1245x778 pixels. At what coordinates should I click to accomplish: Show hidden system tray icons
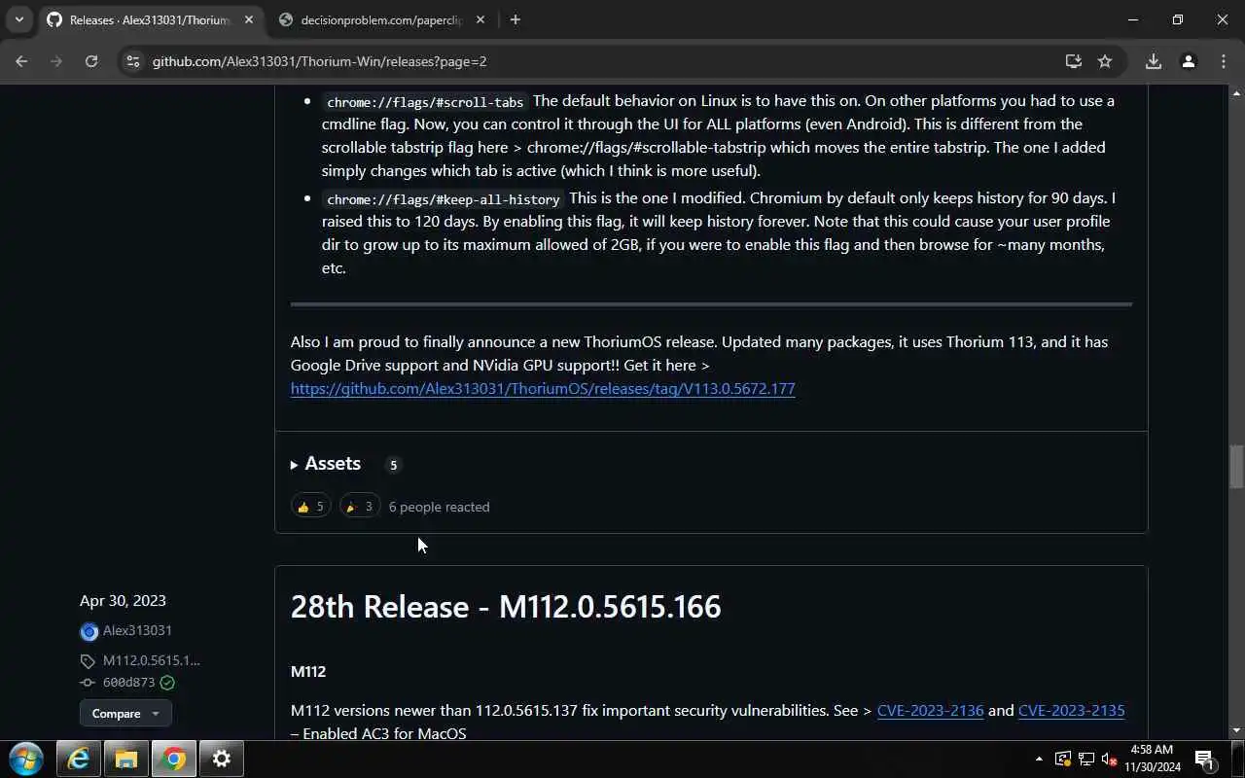coord(1039,759)
